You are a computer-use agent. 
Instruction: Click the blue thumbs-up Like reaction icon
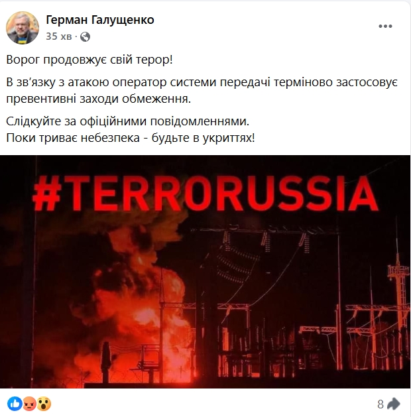point(15,404)
